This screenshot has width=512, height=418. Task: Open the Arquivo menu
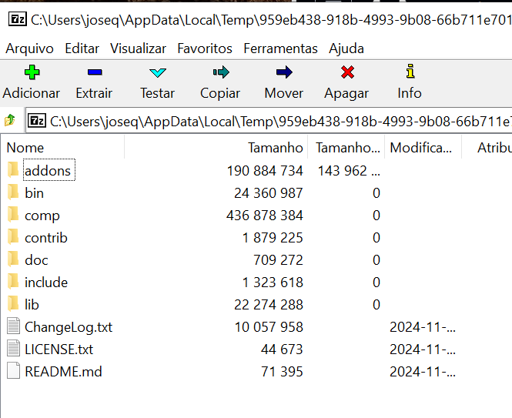[x=29, y=48]
